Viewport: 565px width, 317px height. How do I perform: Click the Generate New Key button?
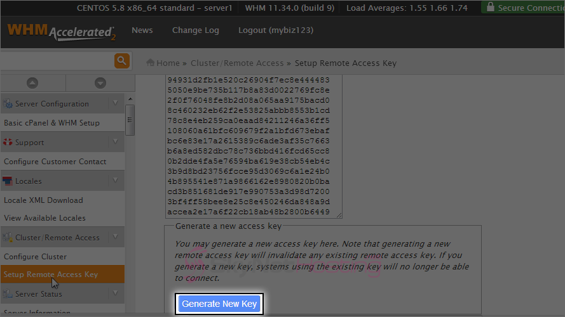219,304
